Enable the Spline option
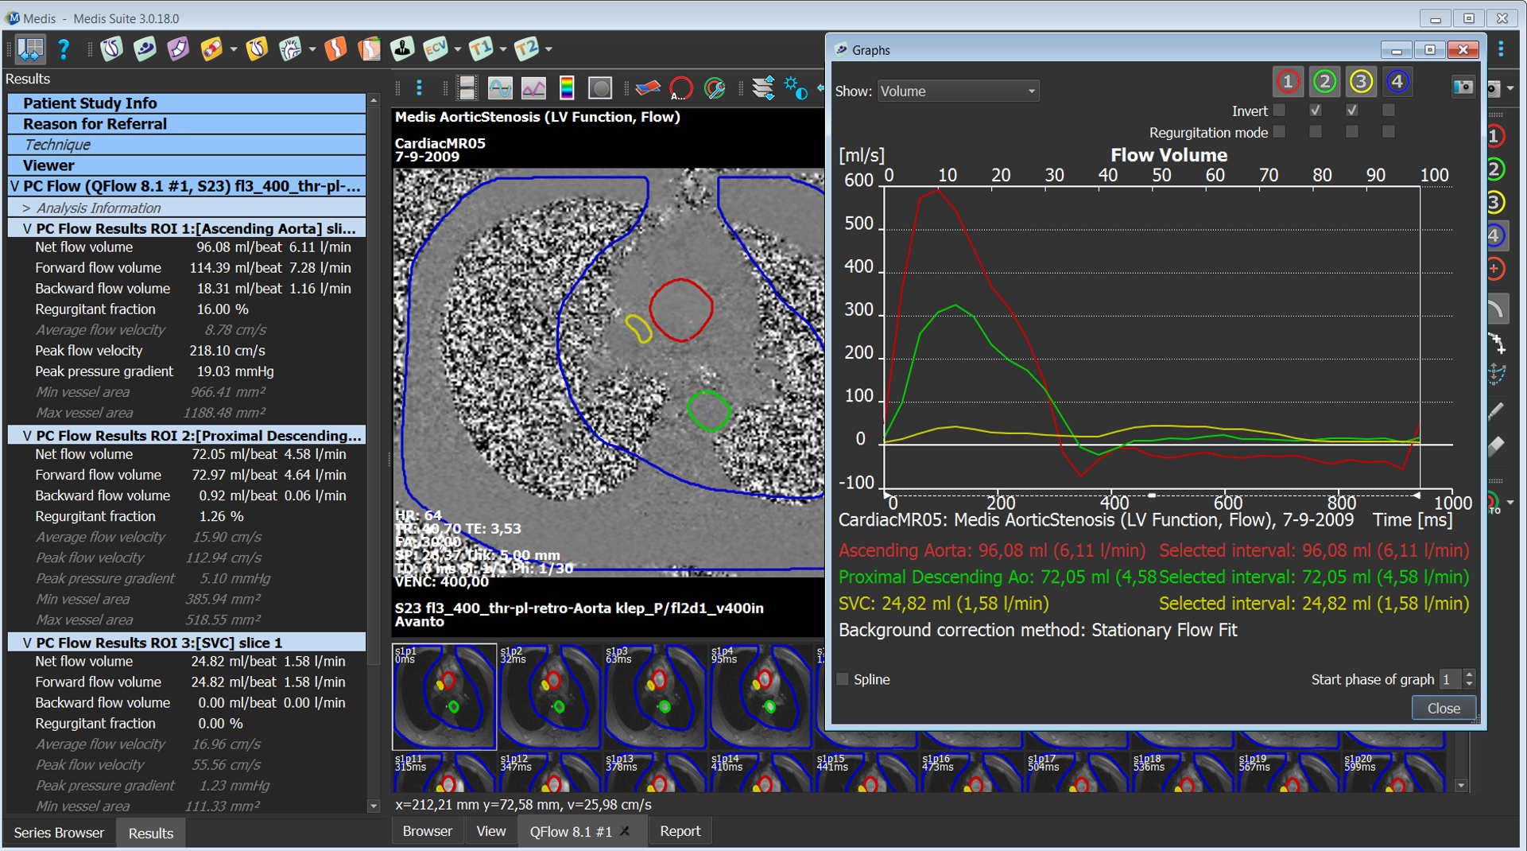Image resolution: width=1527 pixels, height=851 pixels. point(841,679)
